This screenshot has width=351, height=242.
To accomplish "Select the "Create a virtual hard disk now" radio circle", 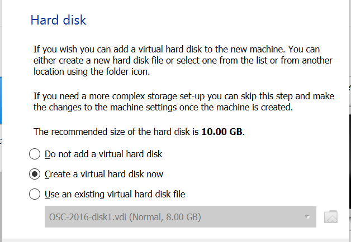I will (x=35, y=174).
